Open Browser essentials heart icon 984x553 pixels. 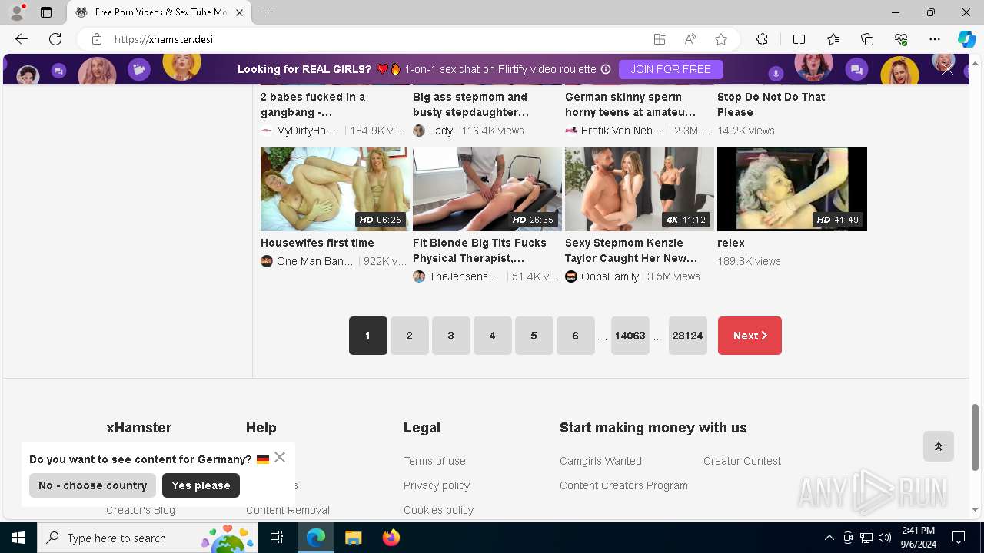[x=901, y=39]
